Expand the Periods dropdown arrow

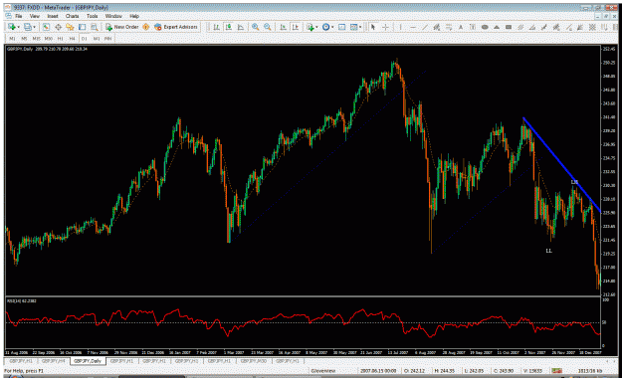pos(332,27)
